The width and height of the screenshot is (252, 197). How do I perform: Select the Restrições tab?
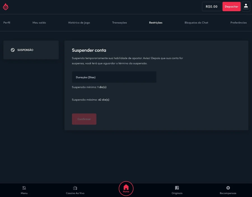pos(156,23)
